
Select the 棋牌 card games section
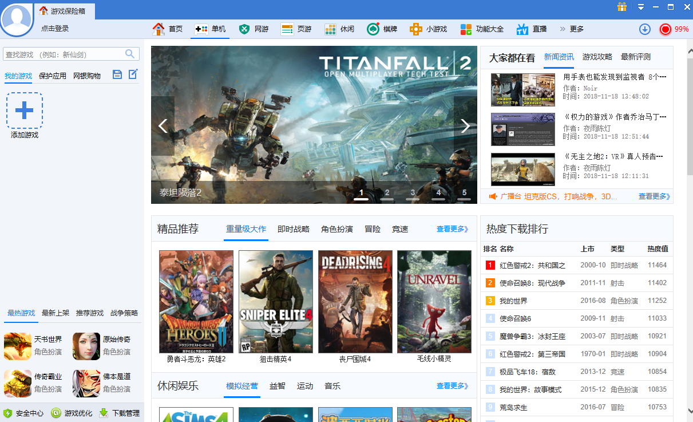point(382,29)
